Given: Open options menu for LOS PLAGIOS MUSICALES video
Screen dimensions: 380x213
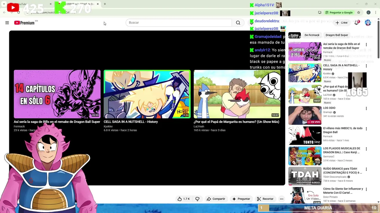Looking at the screenshot, I should [x=366, y=149].
